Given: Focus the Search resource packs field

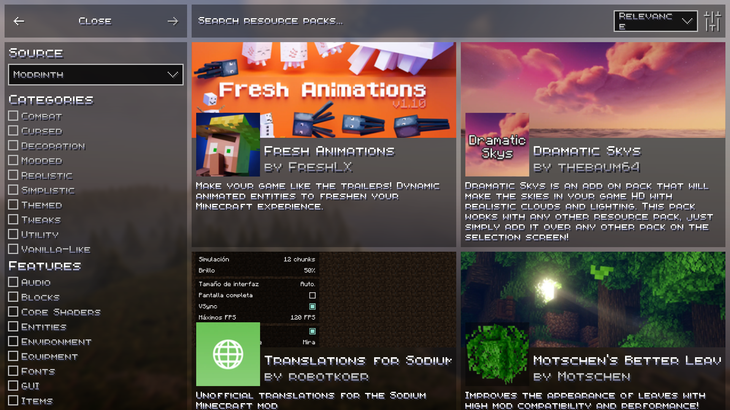Looking at the screenshot, I should coord(401,21).
